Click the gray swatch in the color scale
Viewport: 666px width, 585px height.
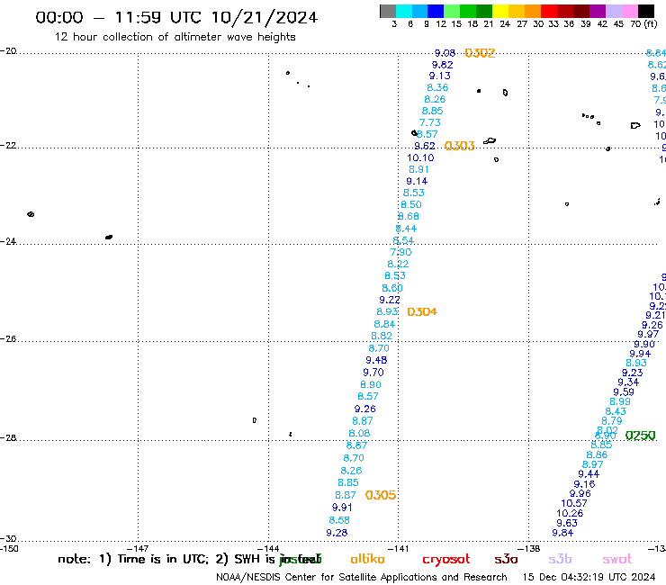click(388, 11)
